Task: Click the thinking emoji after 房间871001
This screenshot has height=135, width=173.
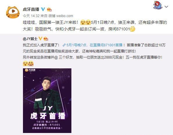Action: tap(133, 29)
